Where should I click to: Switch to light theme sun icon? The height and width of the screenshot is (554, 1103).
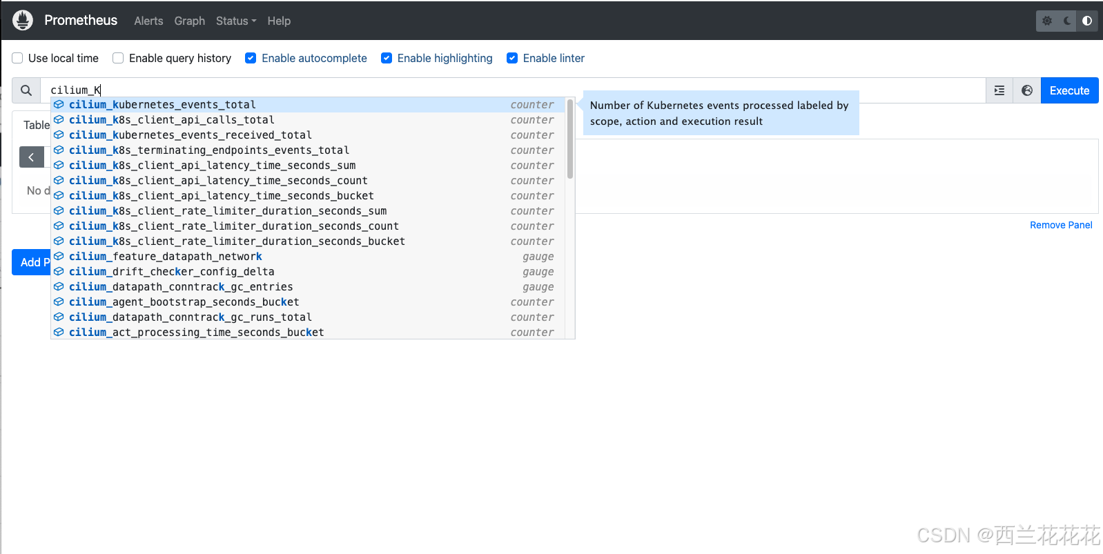(x=1047, y=21)
